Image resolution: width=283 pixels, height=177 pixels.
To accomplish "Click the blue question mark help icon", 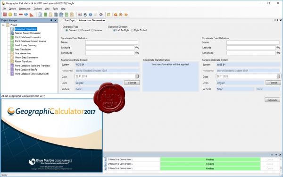I will pos(91,15).
